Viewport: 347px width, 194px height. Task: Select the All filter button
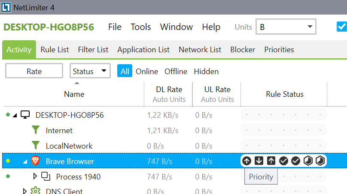(x=125, y=71)
